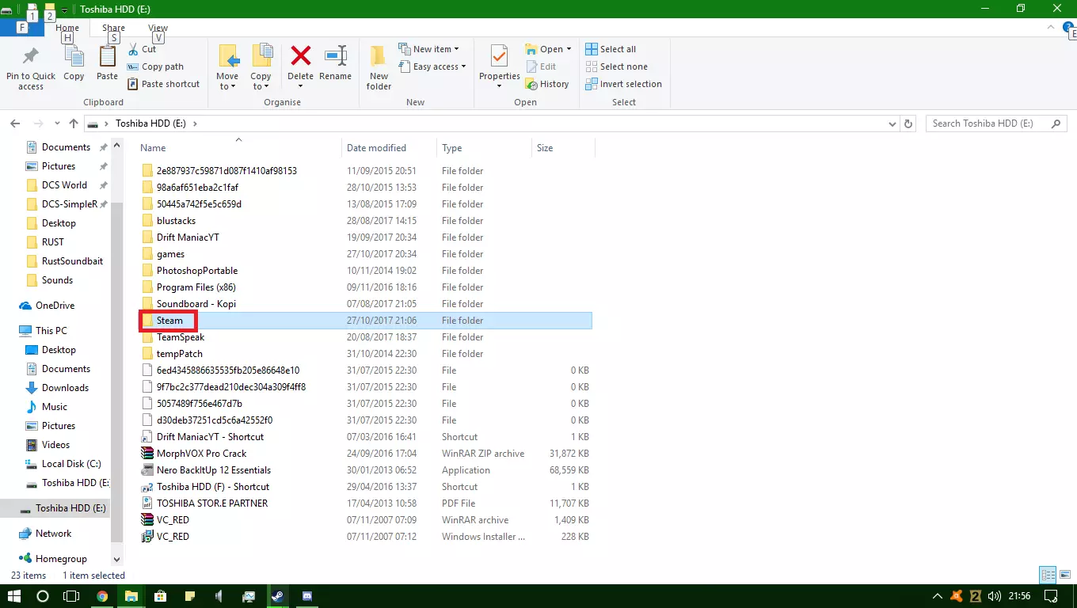Click Select all button
The width and height of the screenshot is (1077, 608).
[x=611, y=49]
